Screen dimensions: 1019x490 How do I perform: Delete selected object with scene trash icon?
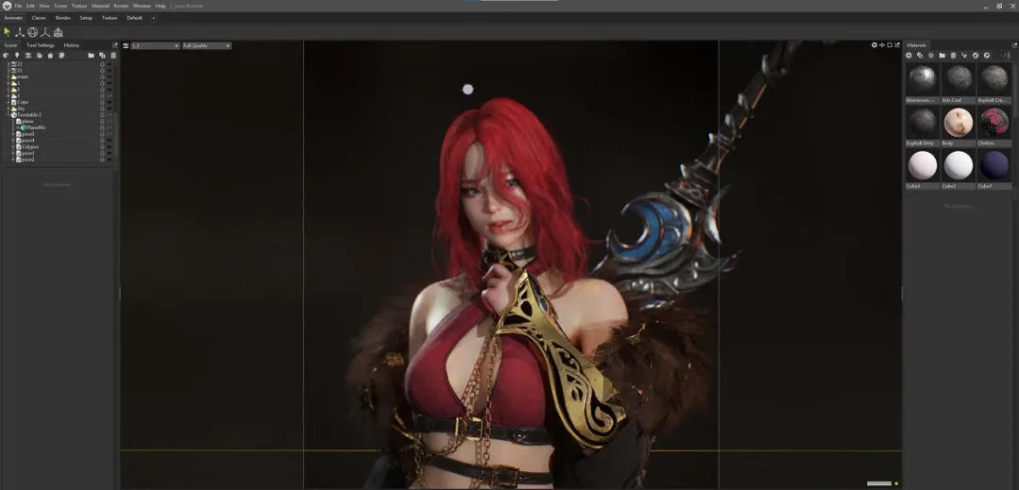[113, 56]
